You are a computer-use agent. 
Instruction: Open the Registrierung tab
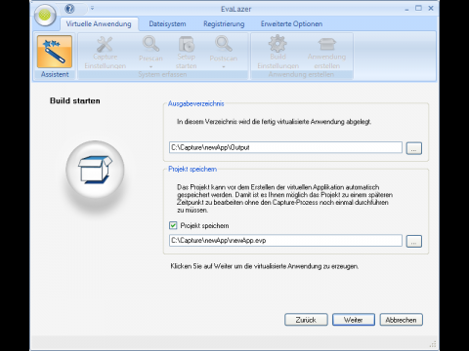(x=224, y=23)
